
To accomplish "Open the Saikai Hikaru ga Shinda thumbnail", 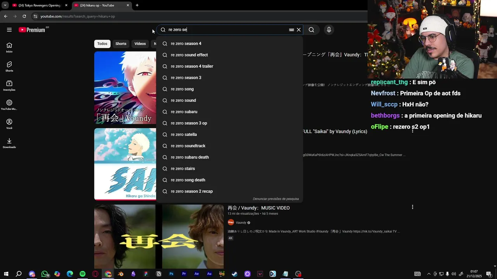I will click(125, 164).
